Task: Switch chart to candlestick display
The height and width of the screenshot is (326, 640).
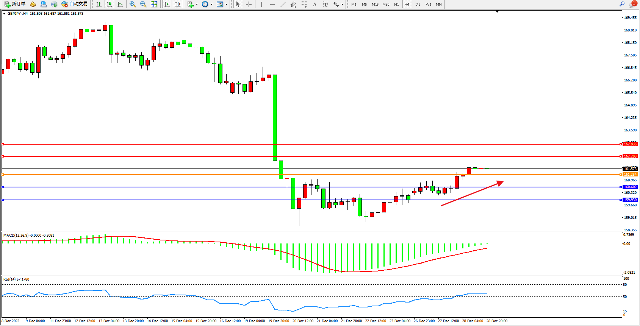Action: click(x=110, y=4)
